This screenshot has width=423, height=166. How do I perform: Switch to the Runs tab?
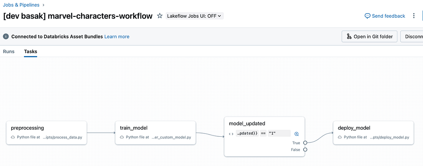point(9,51)
